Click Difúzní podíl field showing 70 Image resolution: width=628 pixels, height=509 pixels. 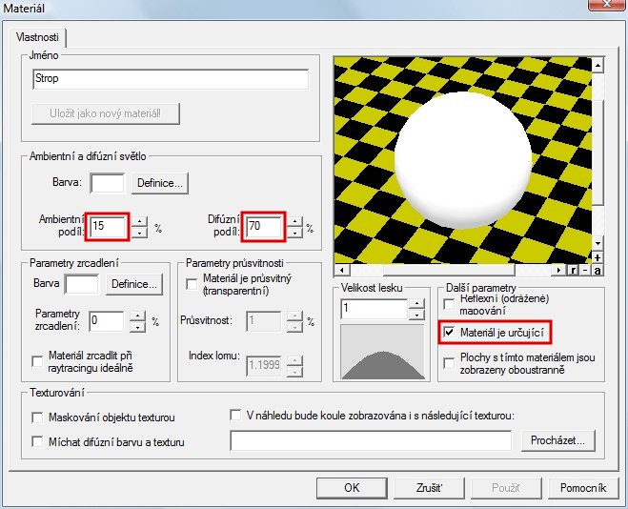[x=265, y=227]
